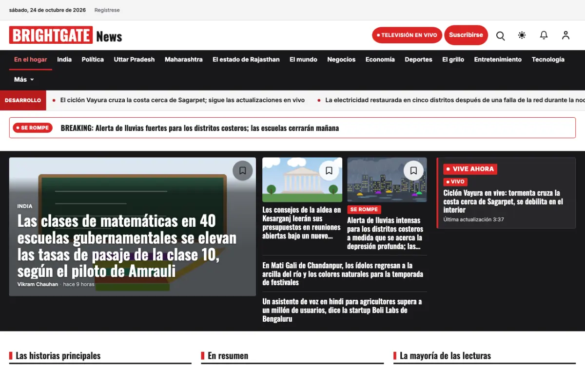Click the INDIA category label on lead story
This screenshot has width=585, height=365.
click(x=25, y=206)
